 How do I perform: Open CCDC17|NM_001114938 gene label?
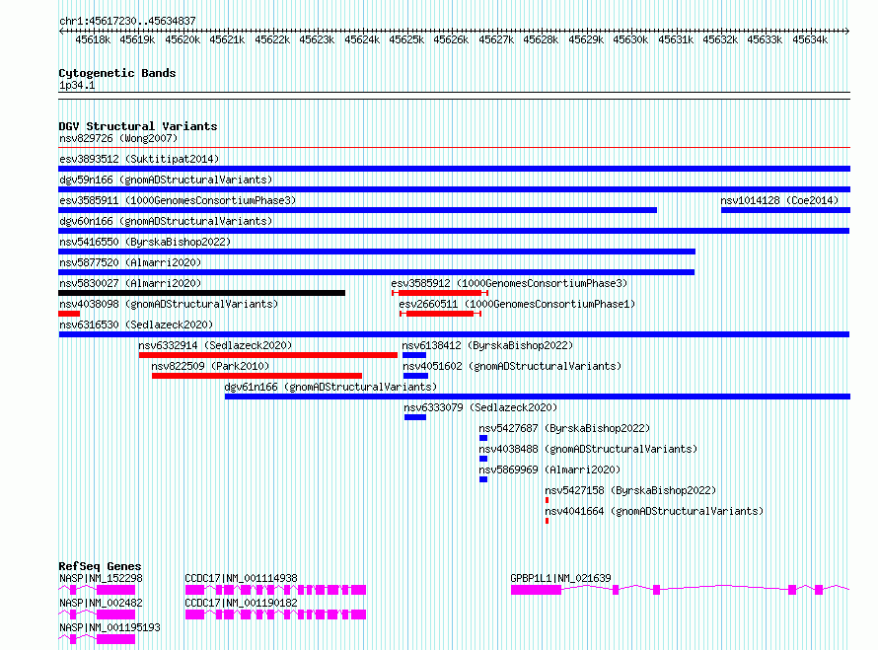click(x=242, y=578)
